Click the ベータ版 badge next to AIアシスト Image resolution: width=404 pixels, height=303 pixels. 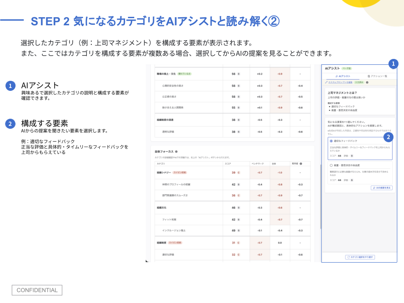click(x=346, y=69)
